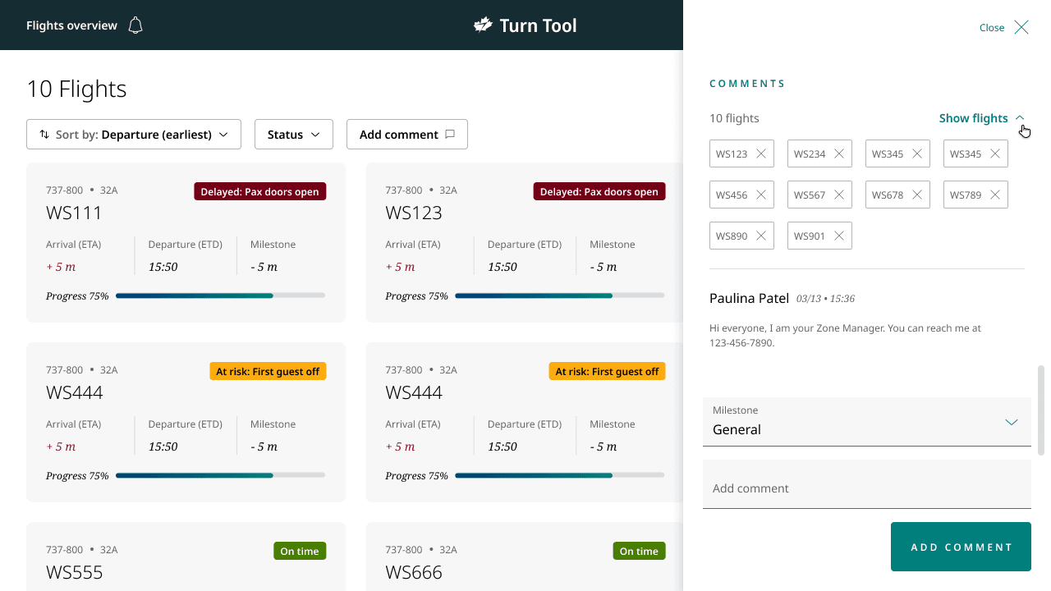This screenshot has height=591, width=1051.
Task: Remove flight chip WS456
Action: click(x=761, y=195)
